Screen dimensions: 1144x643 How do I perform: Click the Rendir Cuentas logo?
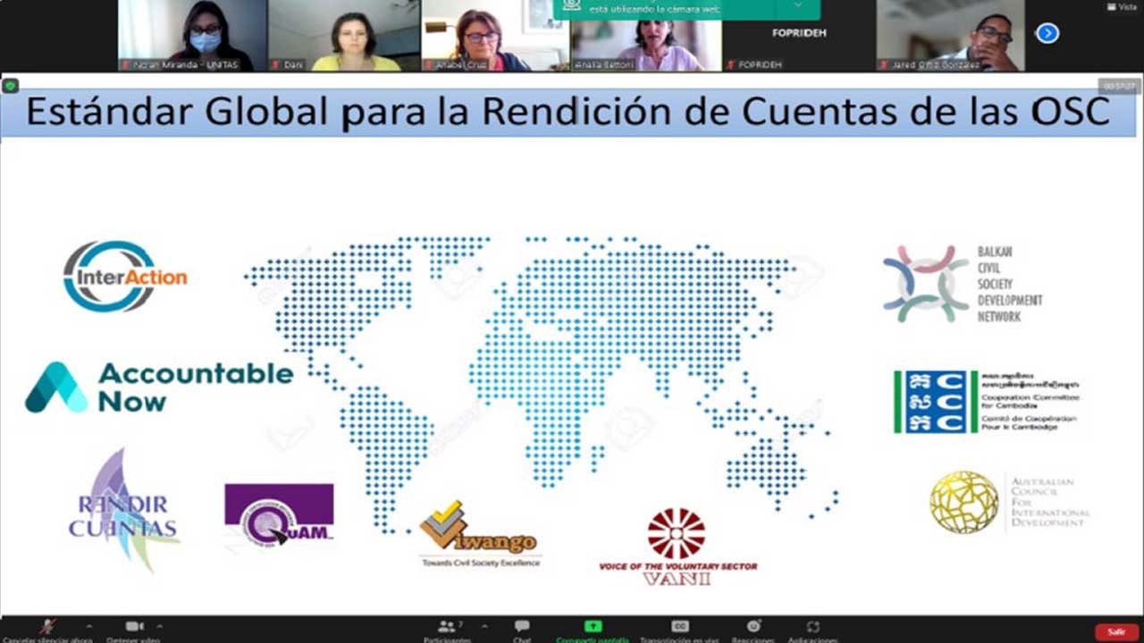(x=124, y=511)
